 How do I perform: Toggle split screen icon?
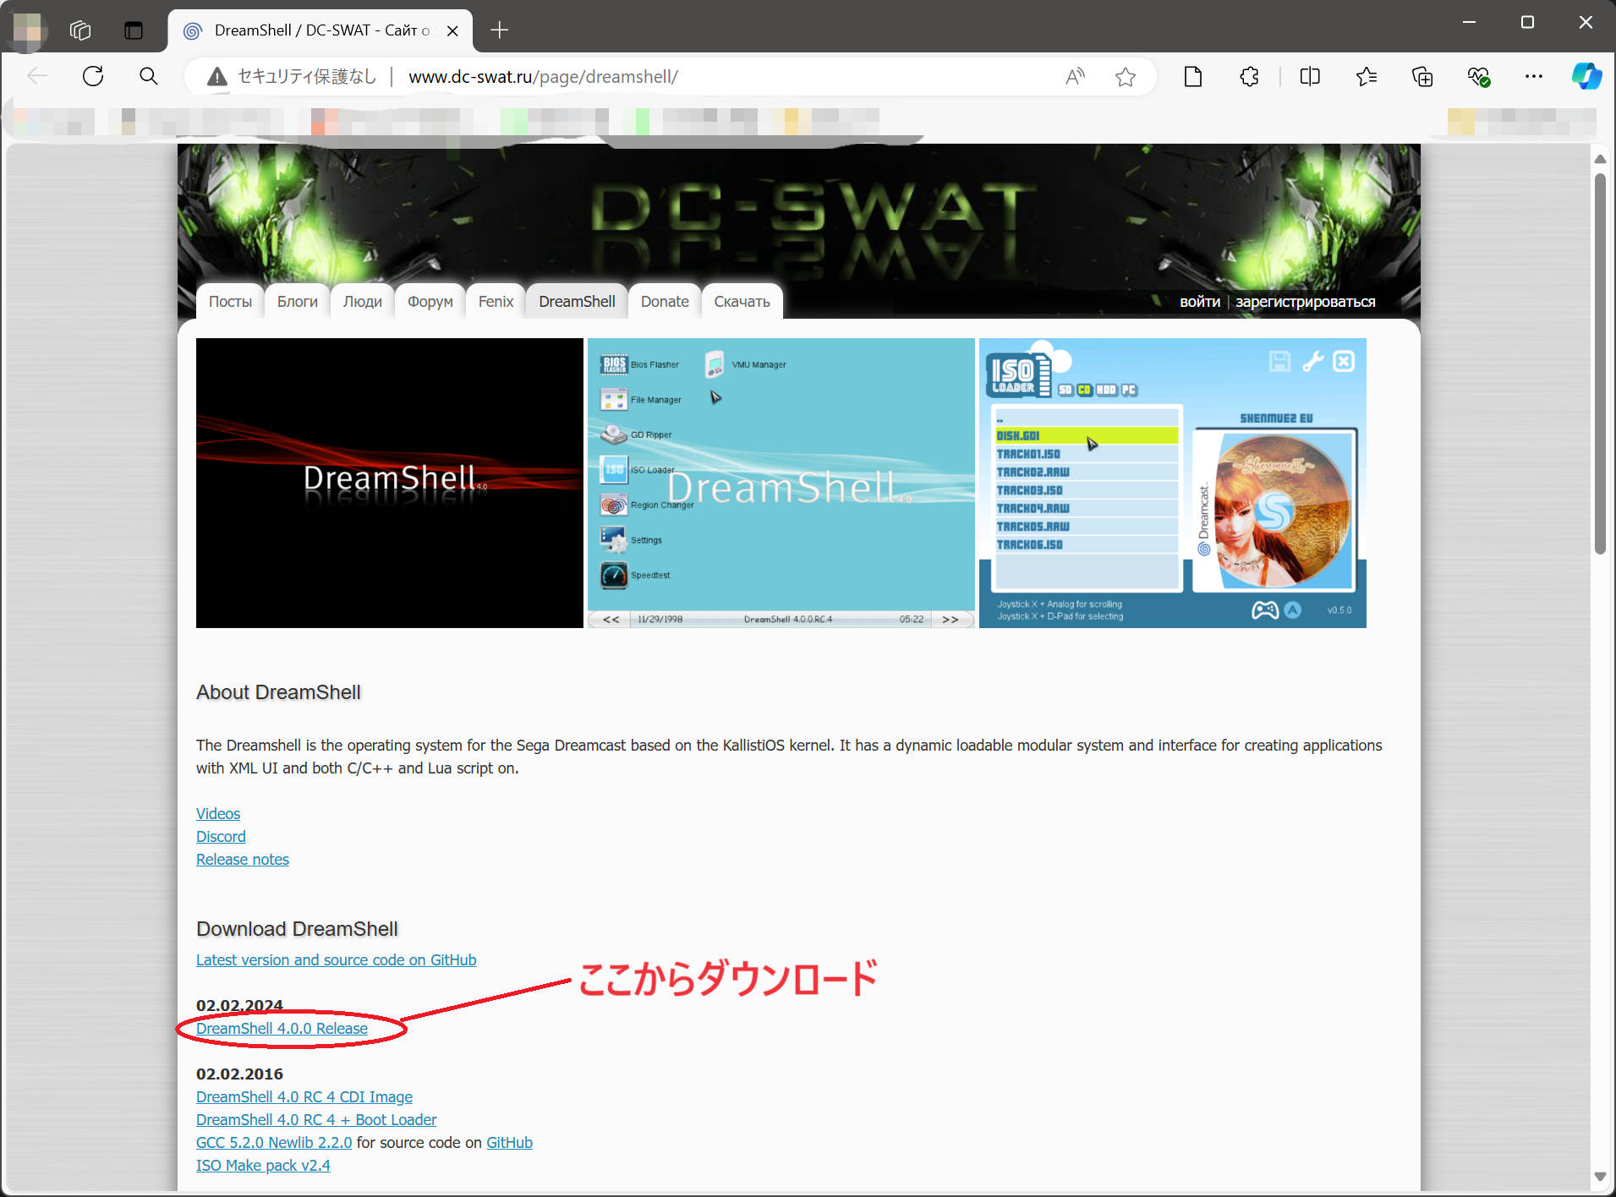tap(1310, 77)
